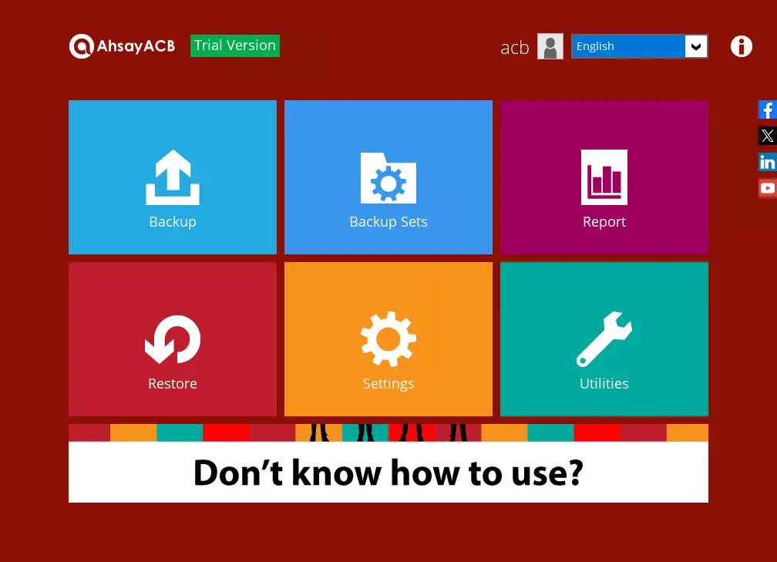Open Backup Sets via the folder gear icon
Screen dimensions: 777x562
pyautogui.click(x=388, y=178)
